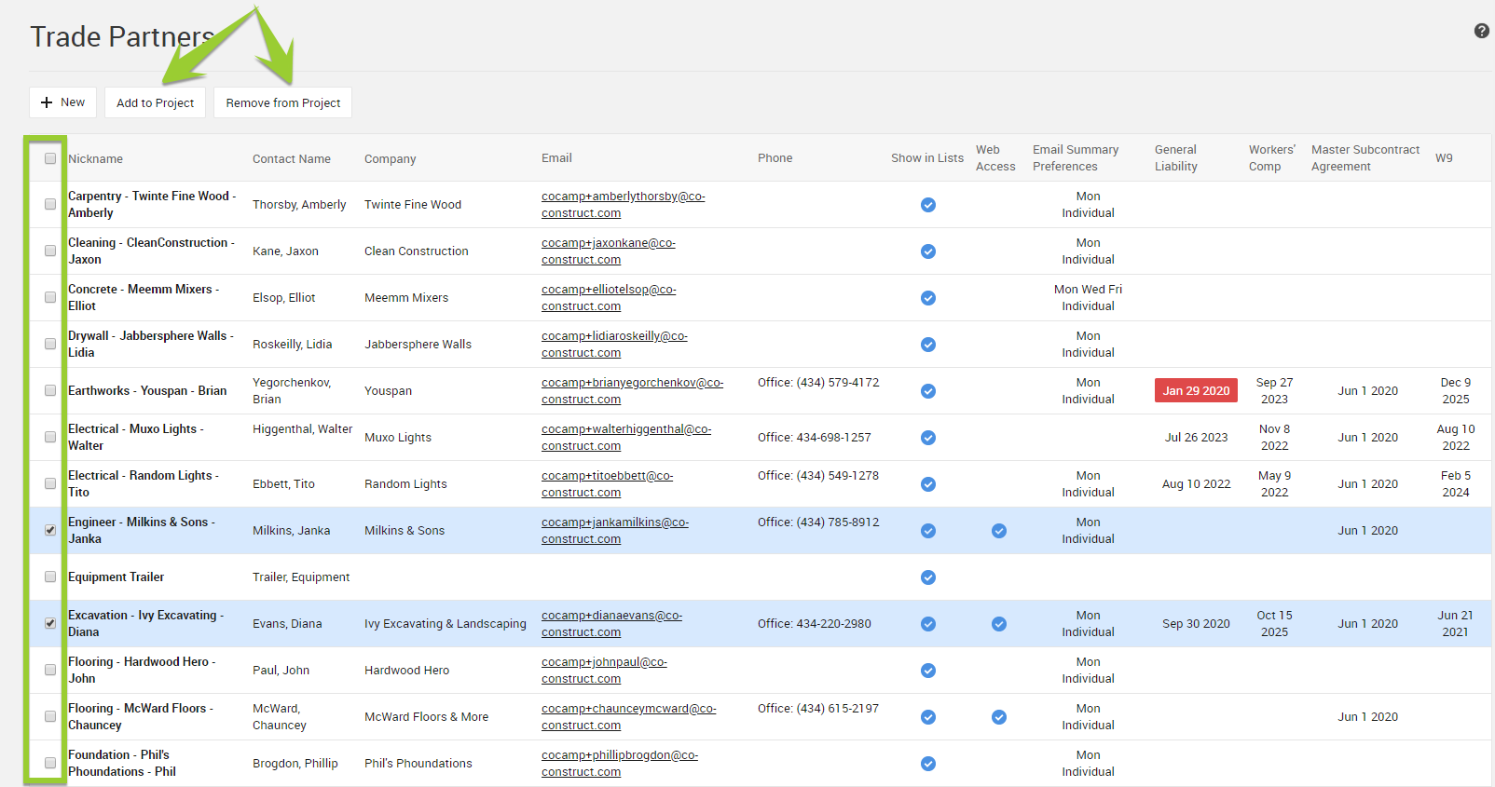
Task: Sort by the Company column header
Action: tap(390, 159)
